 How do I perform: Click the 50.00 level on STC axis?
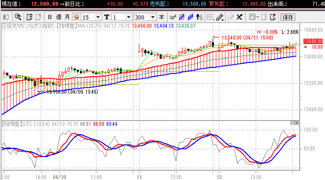(309, 149)
